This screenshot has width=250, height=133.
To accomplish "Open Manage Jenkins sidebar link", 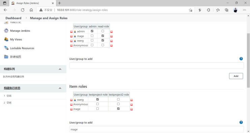I will click(x=20, y=31).
